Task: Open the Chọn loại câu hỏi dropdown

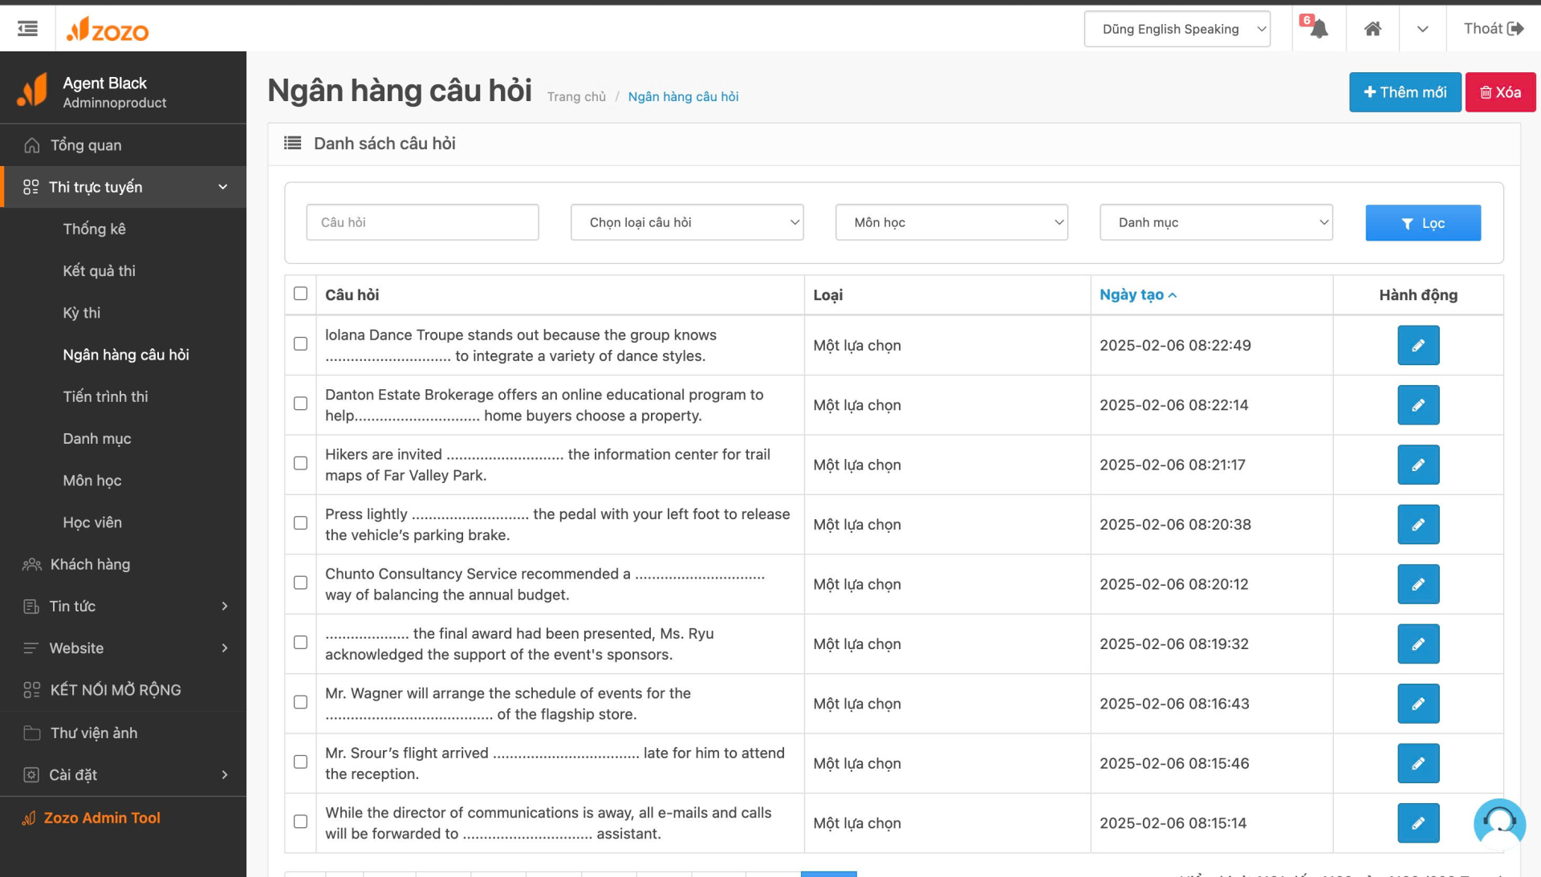Action: (x=686, y=222)
